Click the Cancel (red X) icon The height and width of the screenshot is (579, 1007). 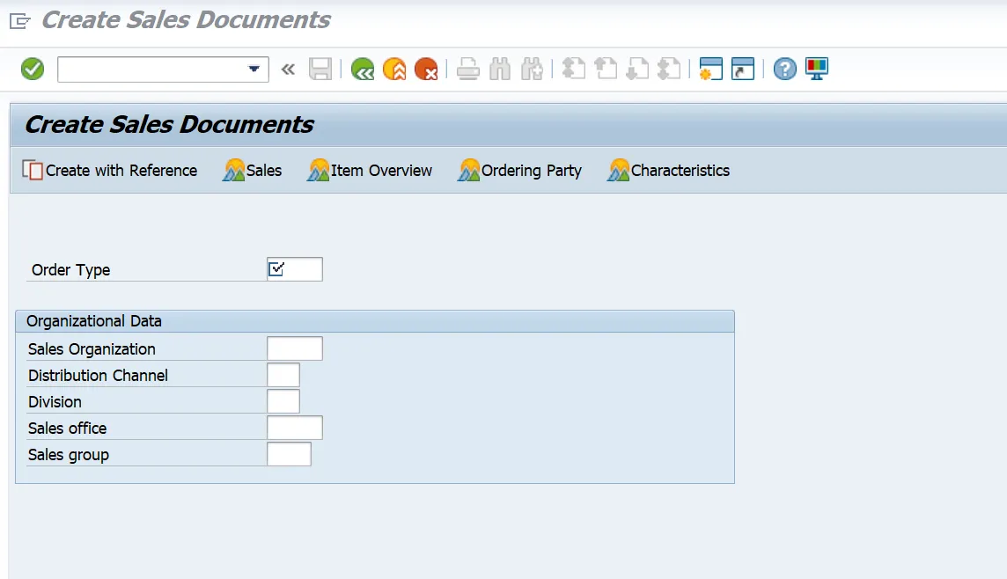428,69
